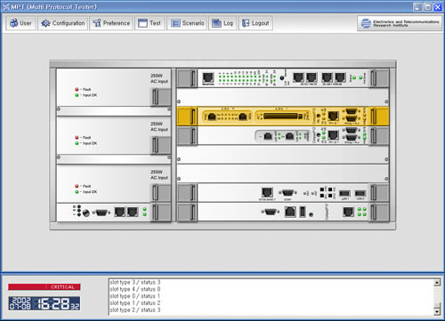Click the Logout button
This screenshot has height=321, width=445.
pyautogui.click(x=255, y=23)
